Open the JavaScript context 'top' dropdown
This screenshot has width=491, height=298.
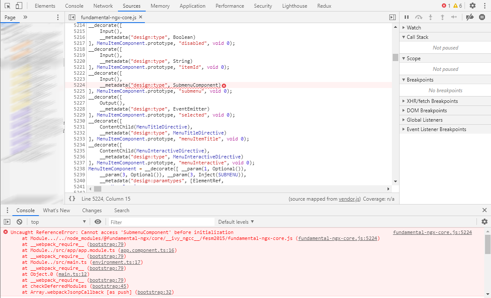click(x=58, y=222)
